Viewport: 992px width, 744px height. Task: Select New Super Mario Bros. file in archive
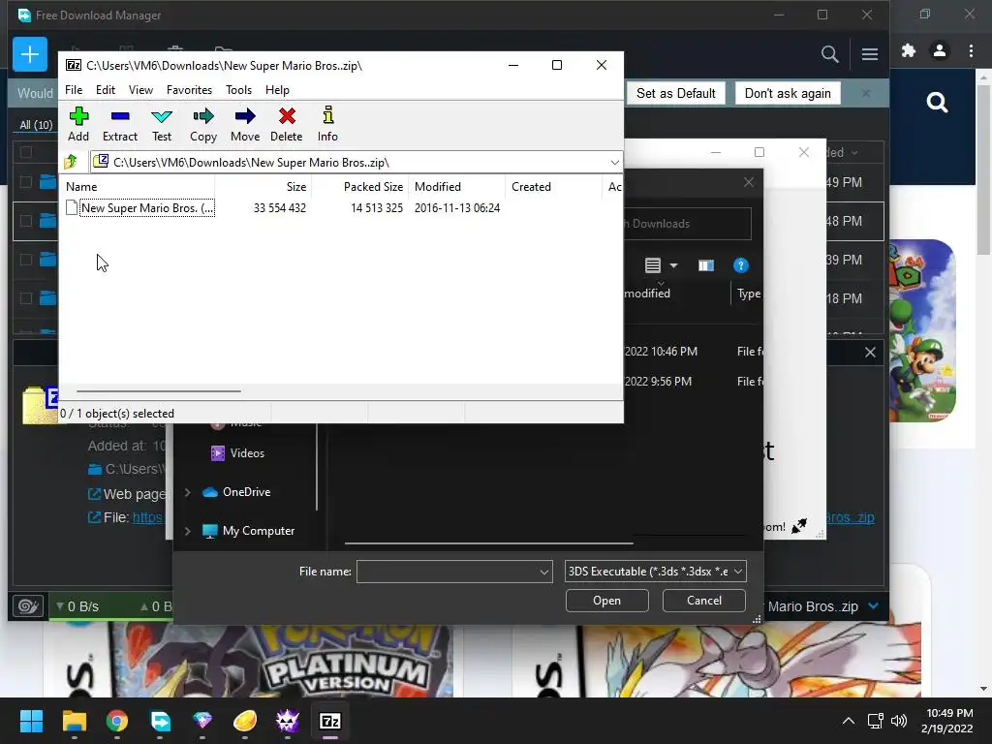click(x=147, y=208)
